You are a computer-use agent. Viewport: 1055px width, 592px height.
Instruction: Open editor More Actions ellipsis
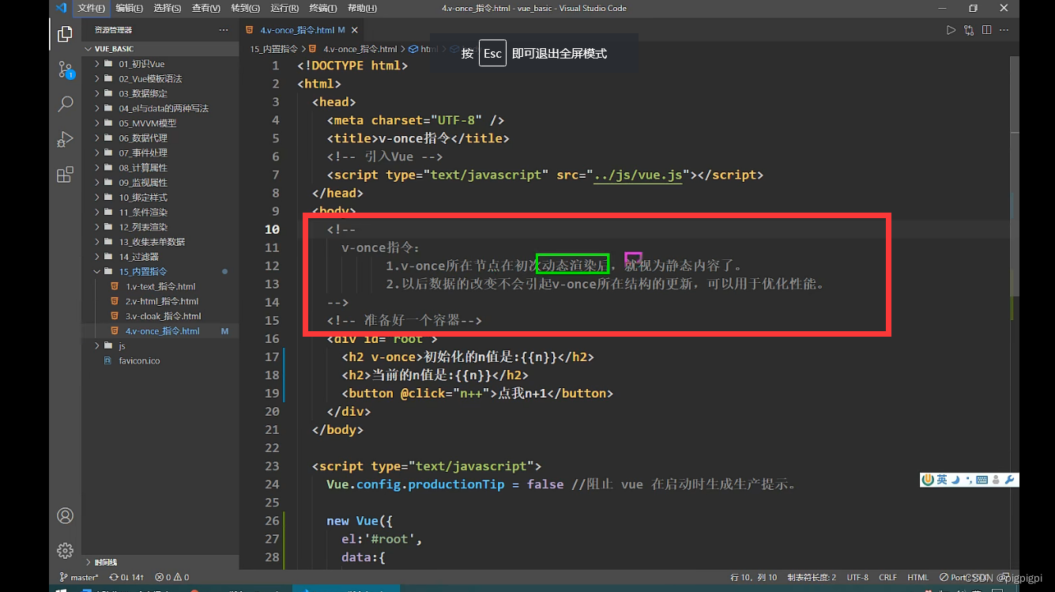tap(1004, 30)
